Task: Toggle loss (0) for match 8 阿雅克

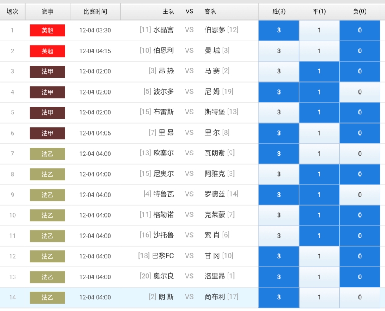Action: (x=360, y=174)
